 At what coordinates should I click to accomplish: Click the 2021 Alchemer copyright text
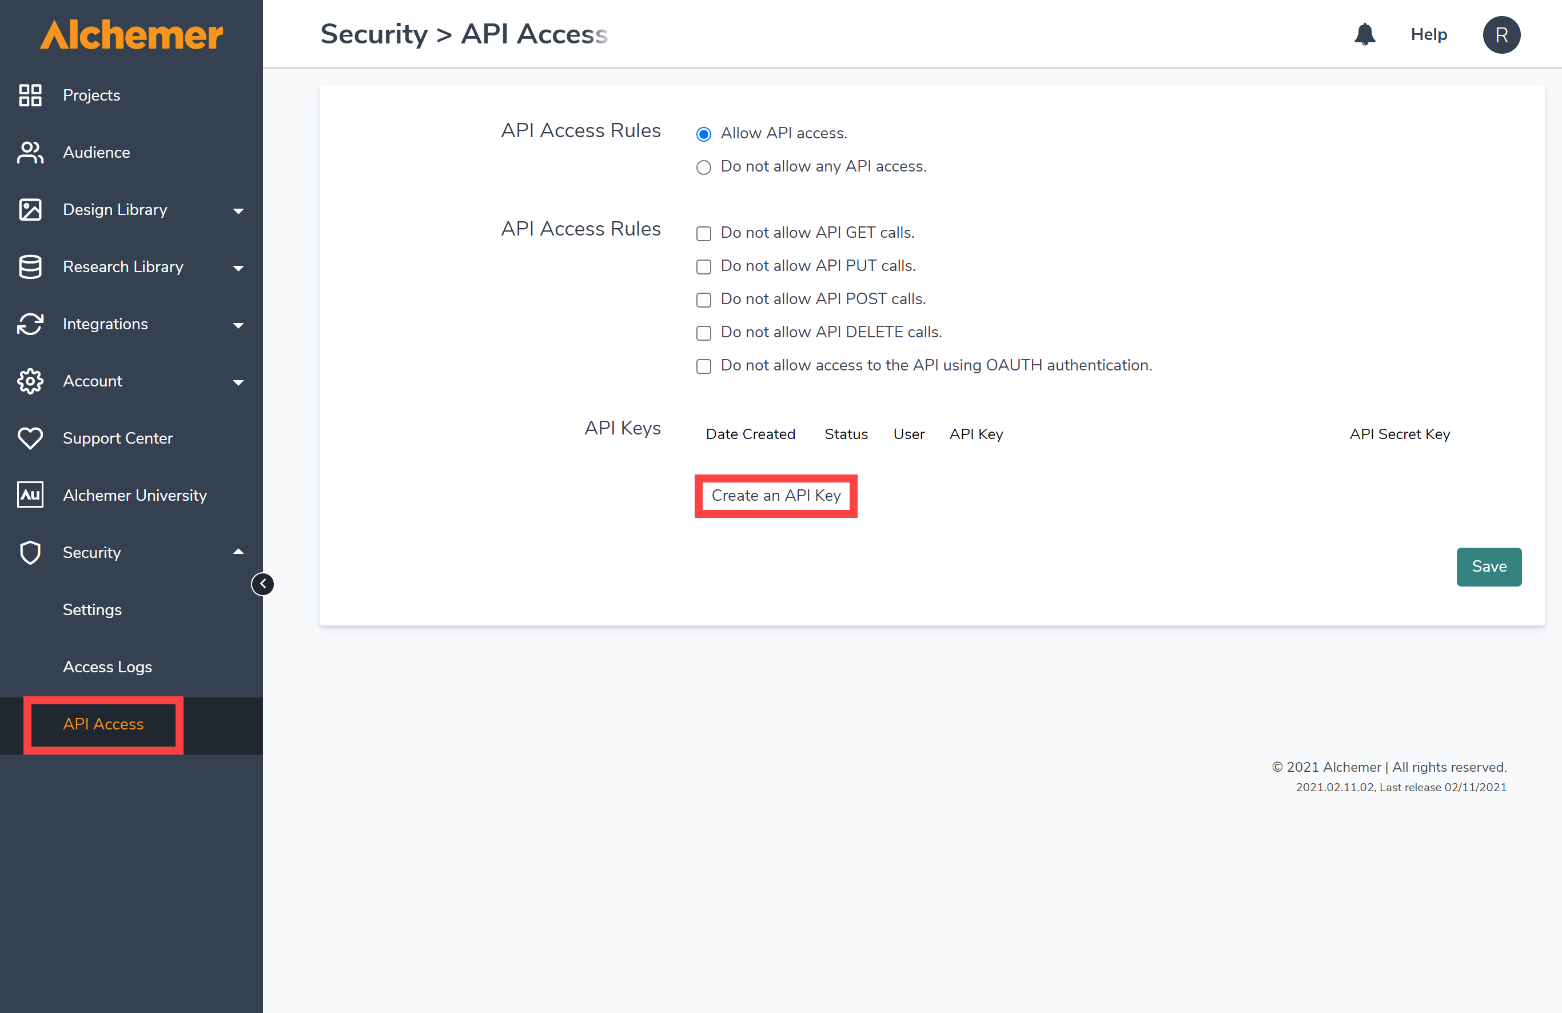point(1389,767)
